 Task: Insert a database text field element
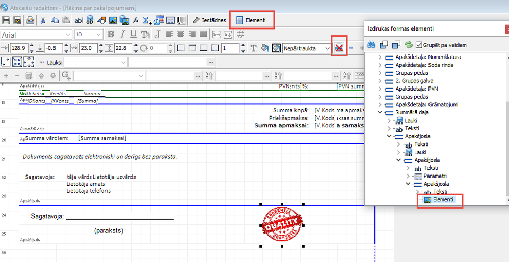tap(90, 20)
